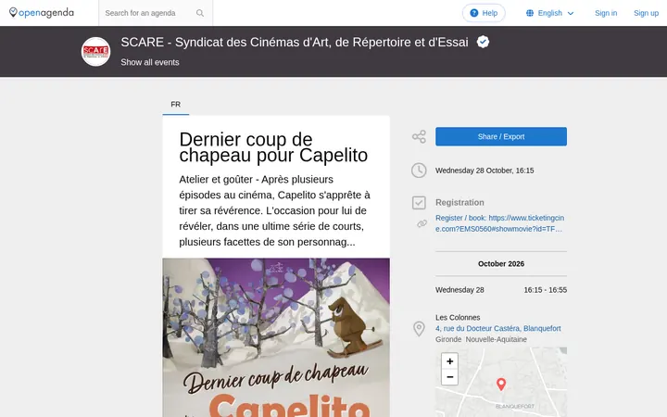Click the 'October 2026' month heading

[x=501, y=264]
